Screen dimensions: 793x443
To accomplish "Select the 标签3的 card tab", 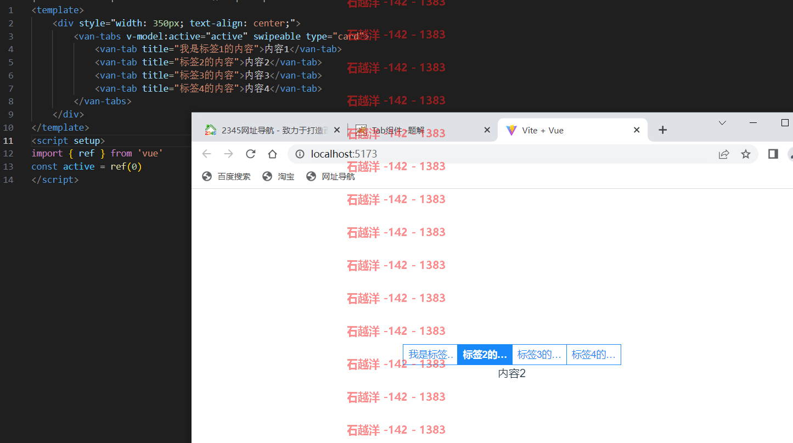I will (x=539, y=355).
